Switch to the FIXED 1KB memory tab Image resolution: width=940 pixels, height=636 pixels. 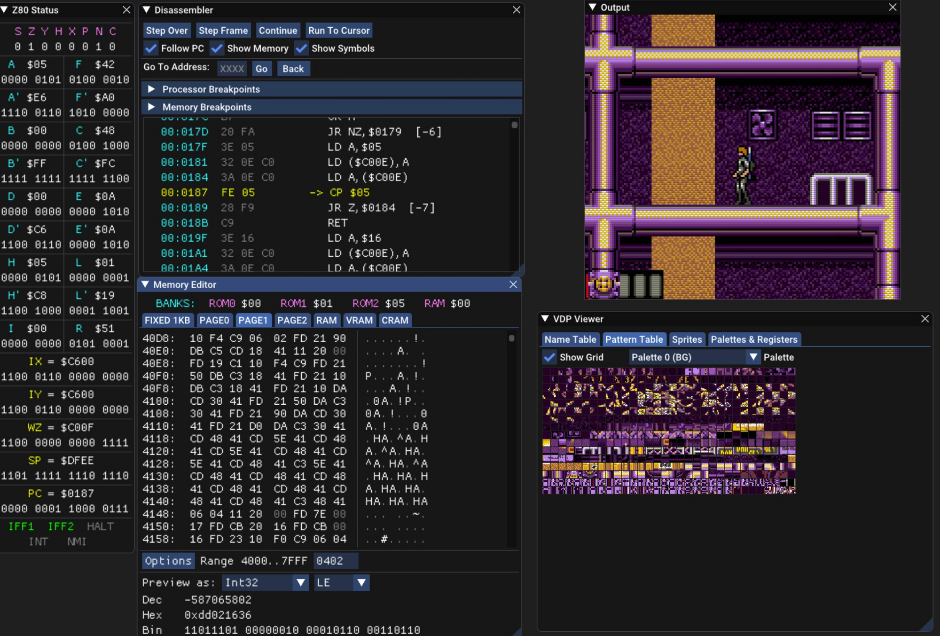[167, 320]
